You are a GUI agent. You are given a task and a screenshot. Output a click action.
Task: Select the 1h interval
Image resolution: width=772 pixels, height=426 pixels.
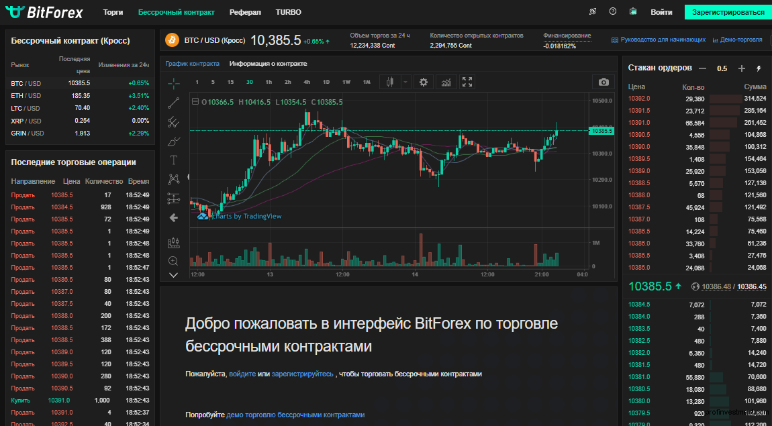[x=269, y=82]
